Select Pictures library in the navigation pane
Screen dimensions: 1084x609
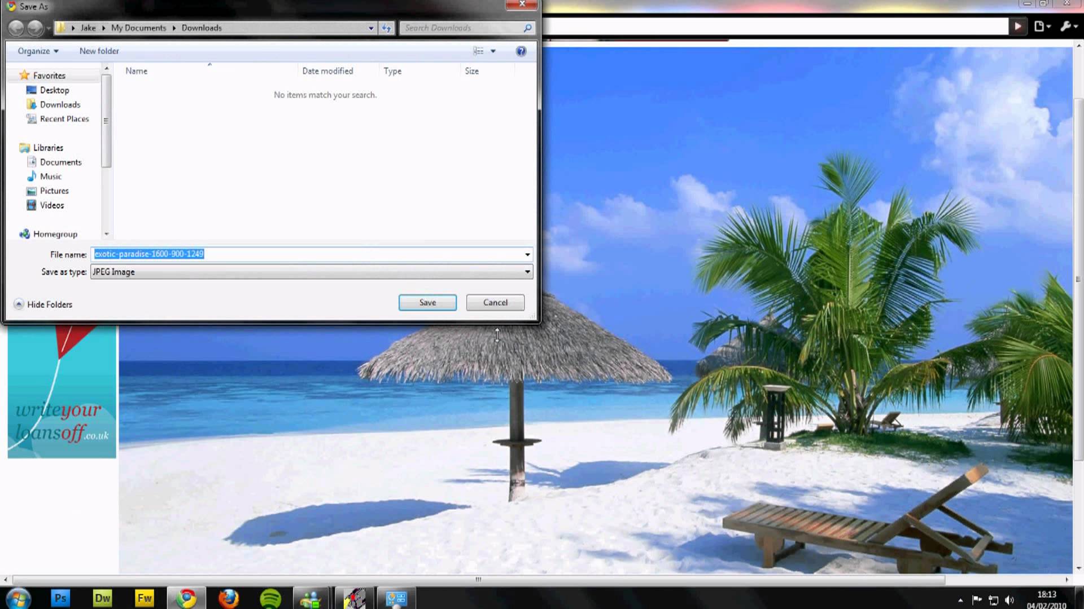coord(54,191)
